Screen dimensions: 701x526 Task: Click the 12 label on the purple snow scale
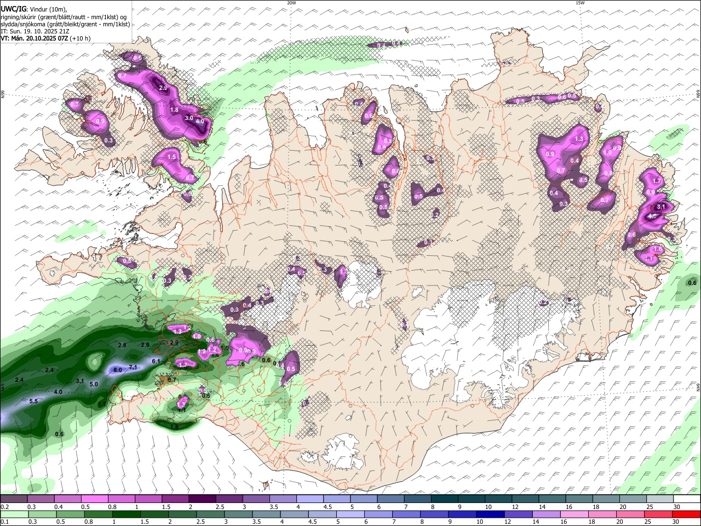(x=514, y=507)
